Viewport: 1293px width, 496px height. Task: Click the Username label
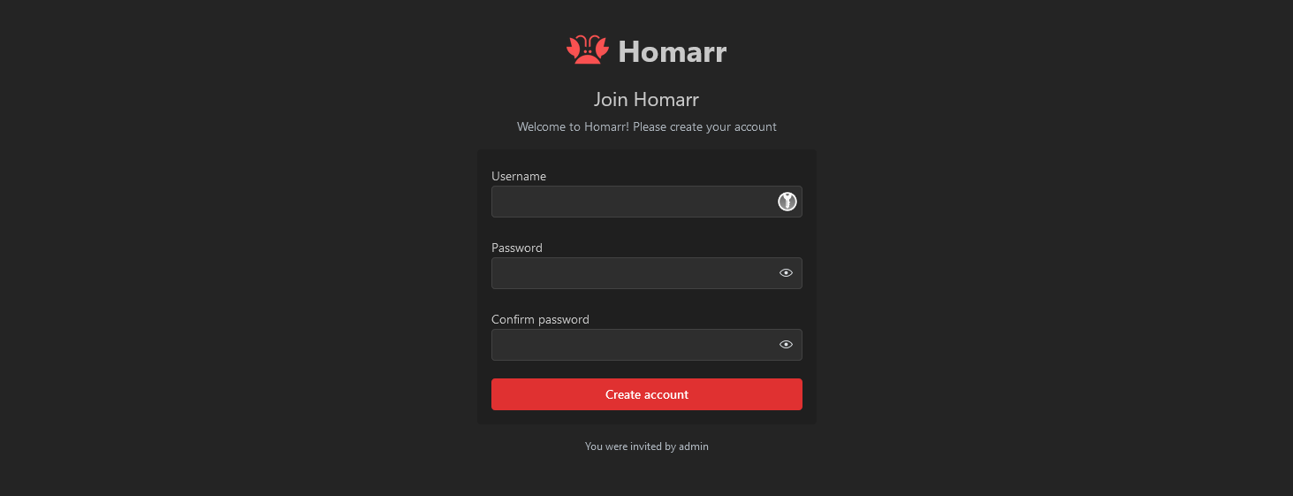tap(519, 176)
